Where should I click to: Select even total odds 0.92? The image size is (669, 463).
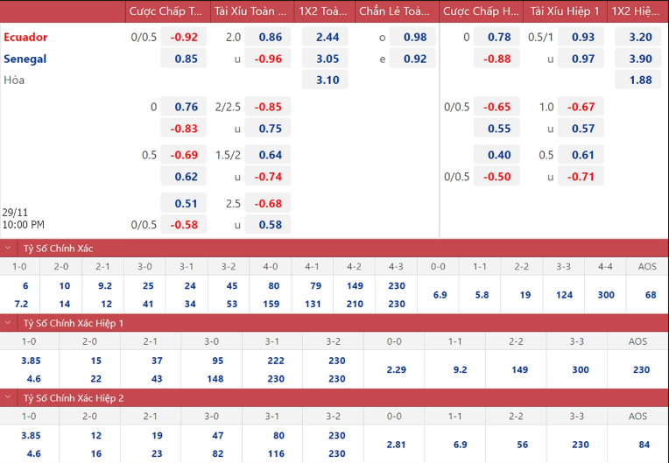(x=412, y=59)
